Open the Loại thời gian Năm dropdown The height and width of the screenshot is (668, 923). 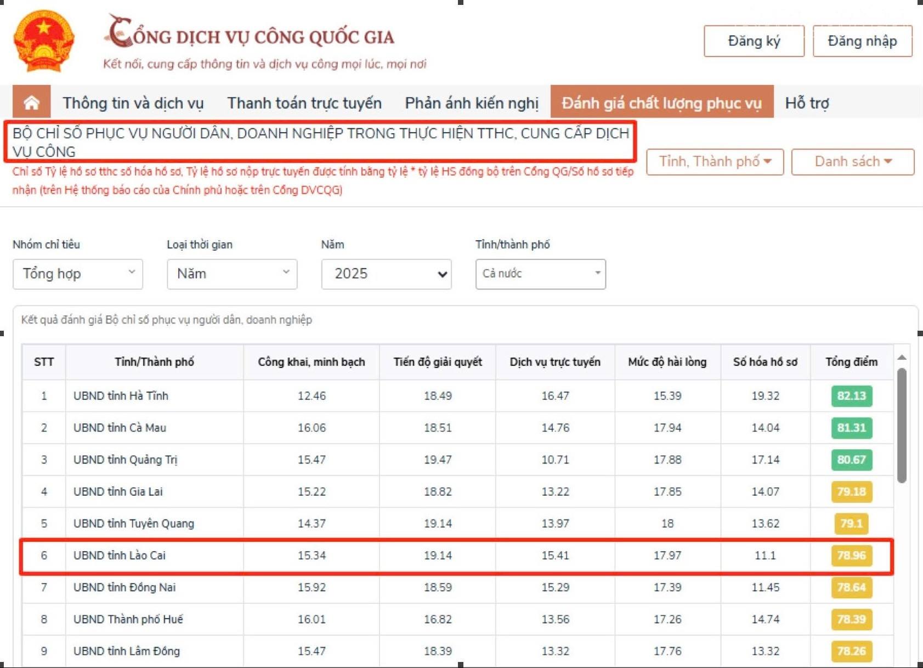pyautogui.click(x=232, y=274)
